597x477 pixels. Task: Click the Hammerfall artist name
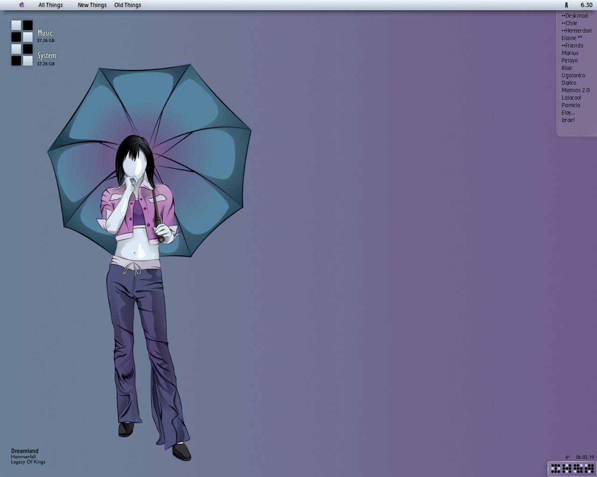[23, 457]
